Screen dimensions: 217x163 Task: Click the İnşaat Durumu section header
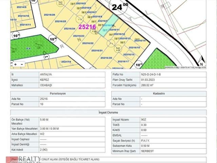(108, 112)
